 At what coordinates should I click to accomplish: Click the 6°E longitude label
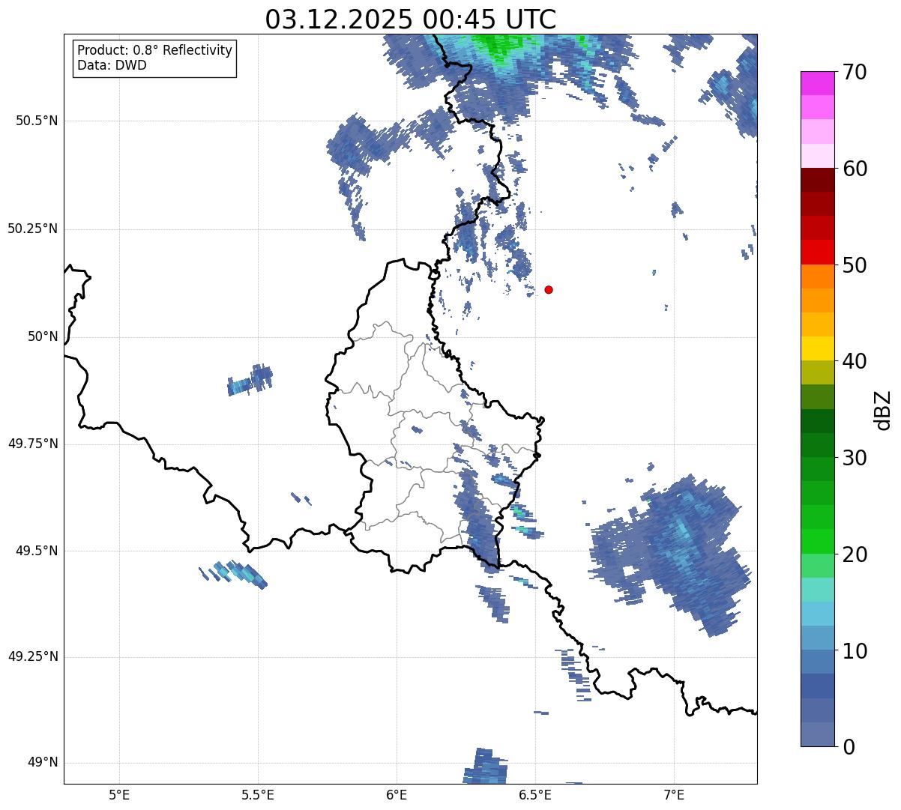click(397, 794)
